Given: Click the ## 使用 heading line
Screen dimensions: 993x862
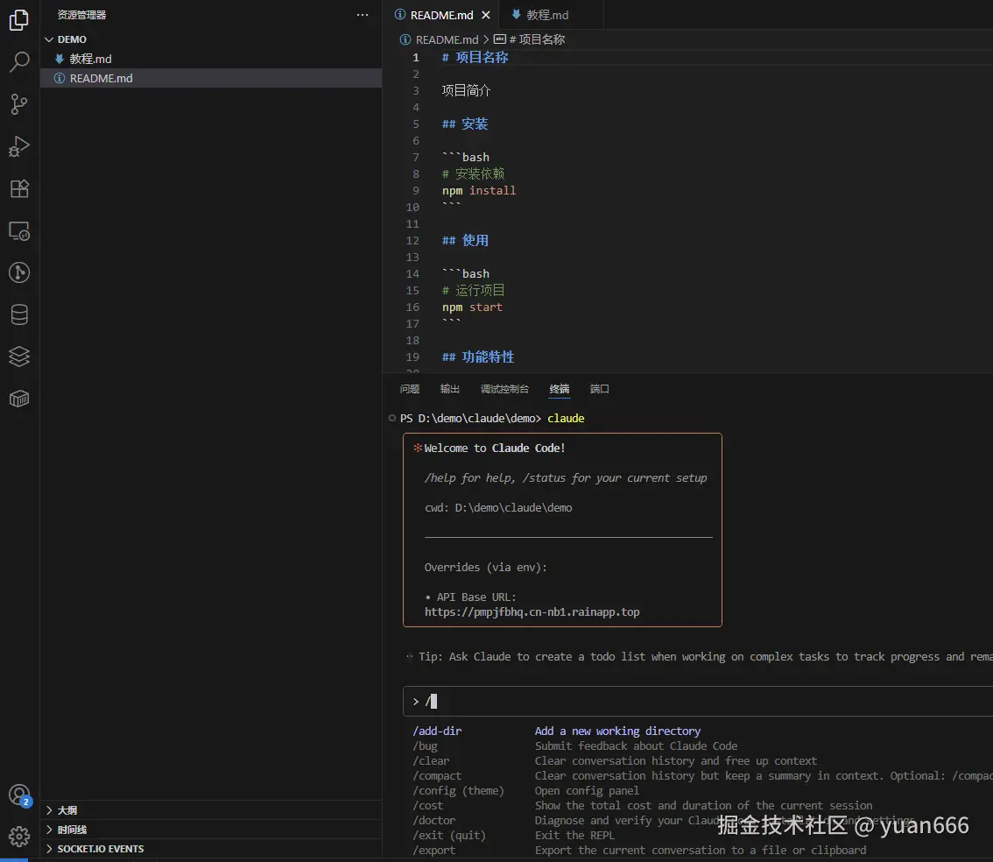Looking at the screenshot, I should 465,241.
